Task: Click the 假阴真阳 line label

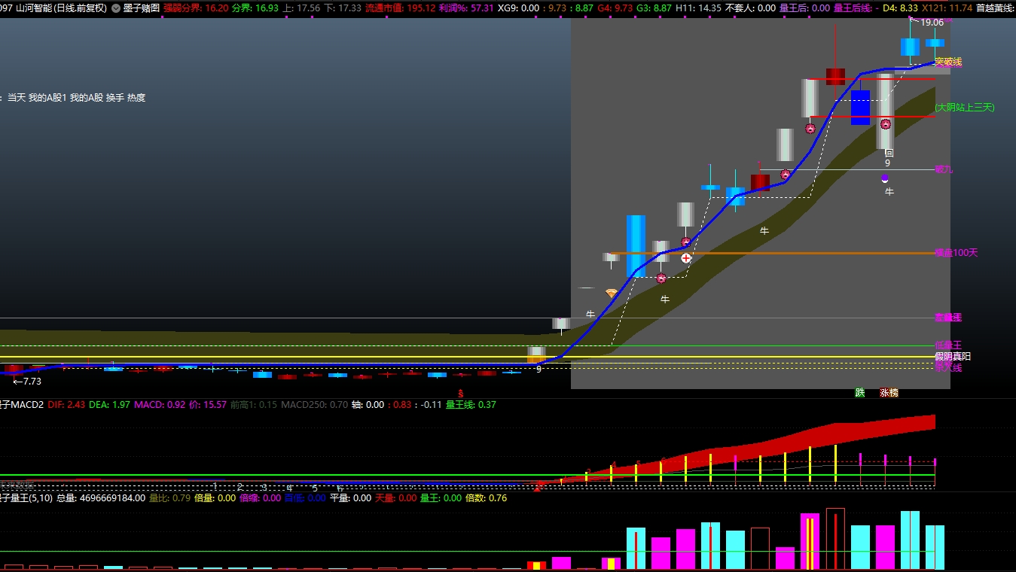Action: [x=953, y=356]
